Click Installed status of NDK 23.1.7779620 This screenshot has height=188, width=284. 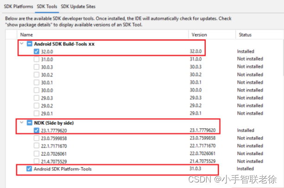246,130
